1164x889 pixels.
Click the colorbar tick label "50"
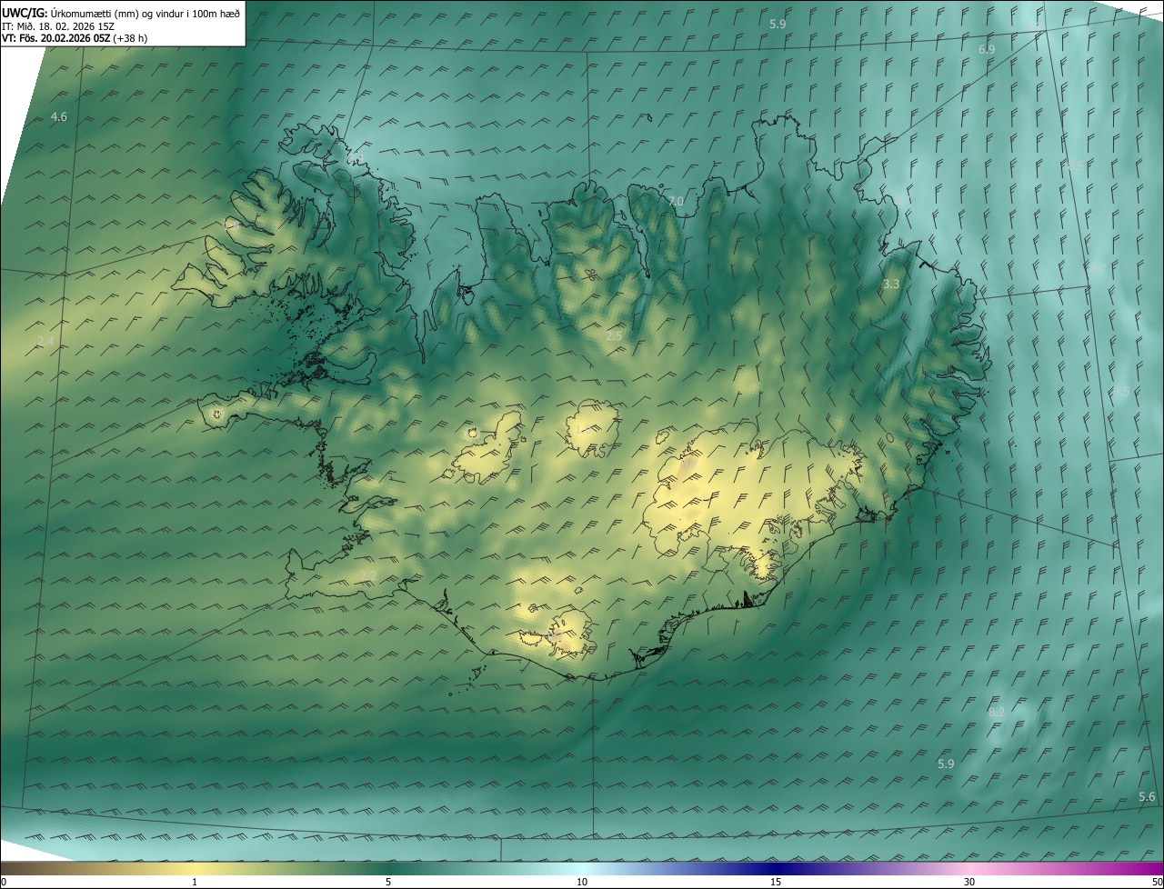click(1157, 882)
